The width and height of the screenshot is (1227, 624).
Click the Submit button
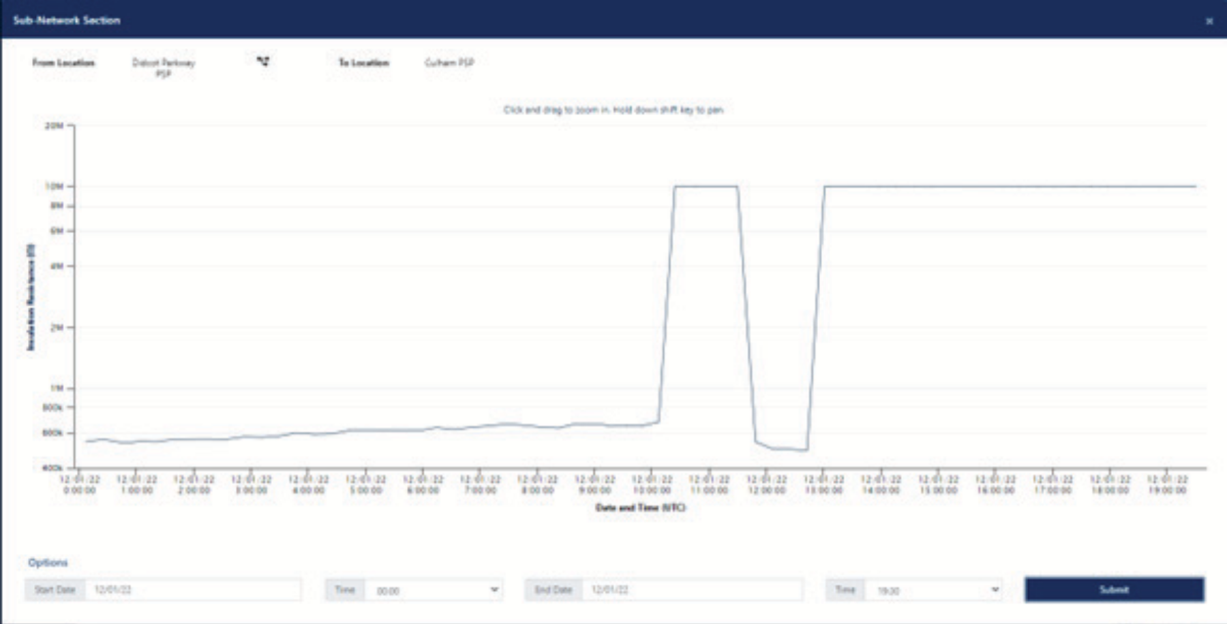1114,590
